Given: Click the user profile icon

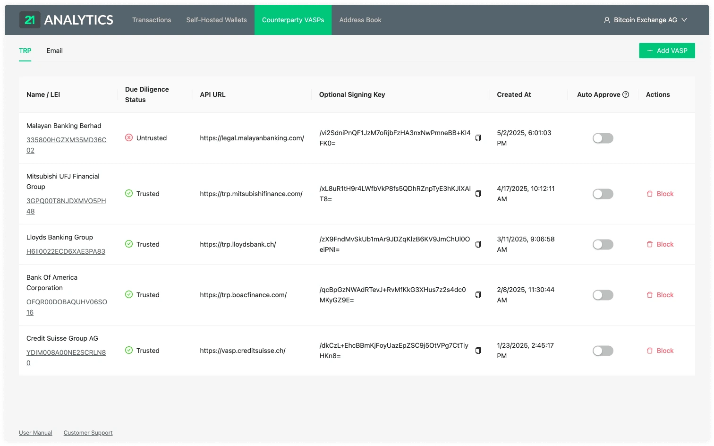Looking at the screenshot, I should tap(607, 20).
